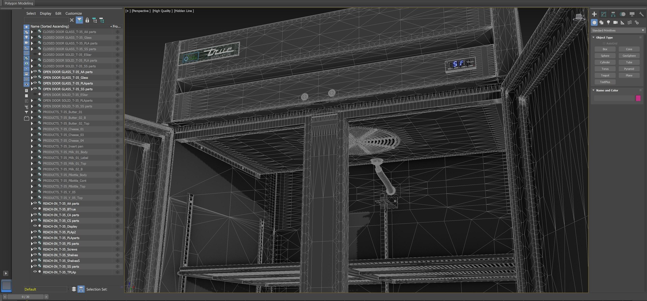Toggle visibility of CLOSED DOOR SOLID_T-35_EStar

[x=35, y=55]
